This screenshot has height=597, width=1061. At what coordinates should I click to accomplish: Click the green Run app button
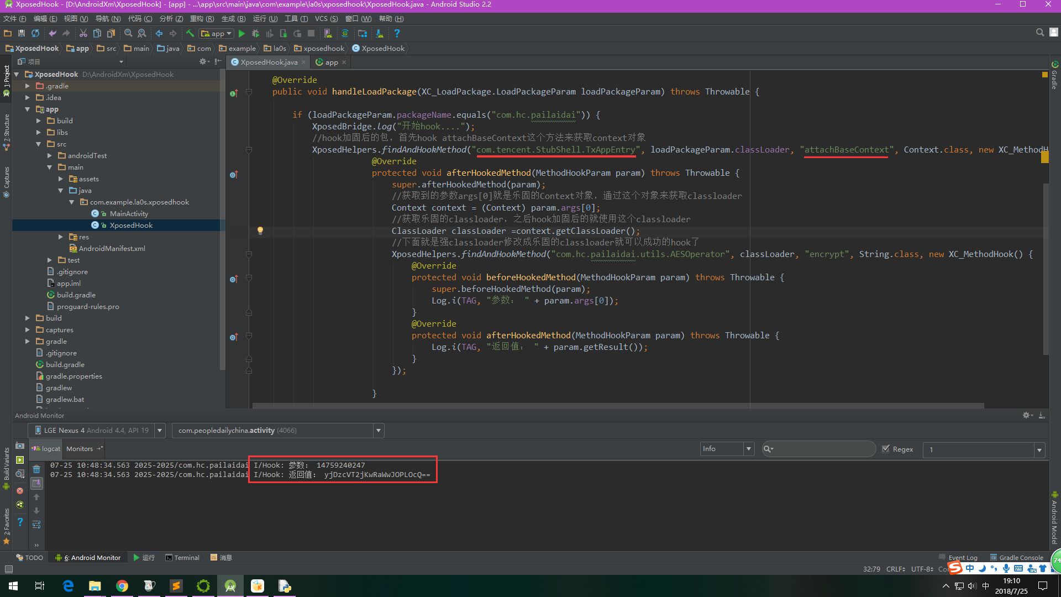(241, 34)
